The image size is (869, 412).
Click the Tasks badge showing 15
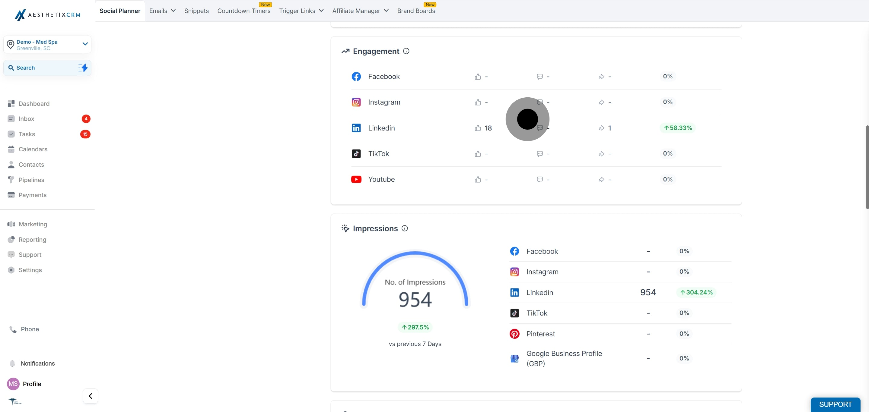(85, 134)
